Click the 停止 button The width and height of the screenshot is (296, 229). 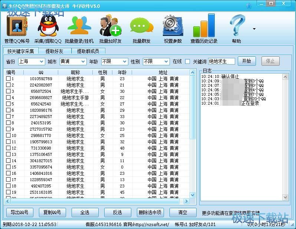coord(270,61)
